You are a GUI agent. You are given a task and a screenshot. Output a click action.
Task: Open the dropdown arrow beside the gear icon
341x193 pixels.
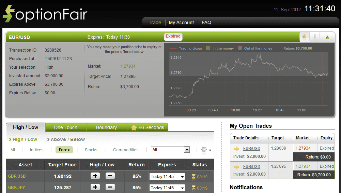(210, 150)
